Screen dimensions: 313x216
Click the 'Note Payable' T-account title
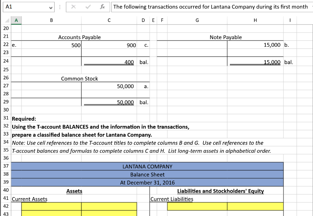[226, 37]
